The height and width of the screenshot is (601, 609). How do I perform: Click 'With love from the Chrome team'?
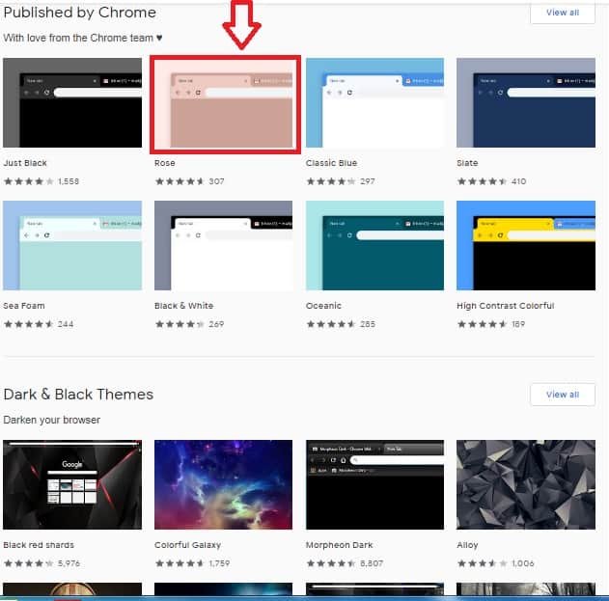83,38
